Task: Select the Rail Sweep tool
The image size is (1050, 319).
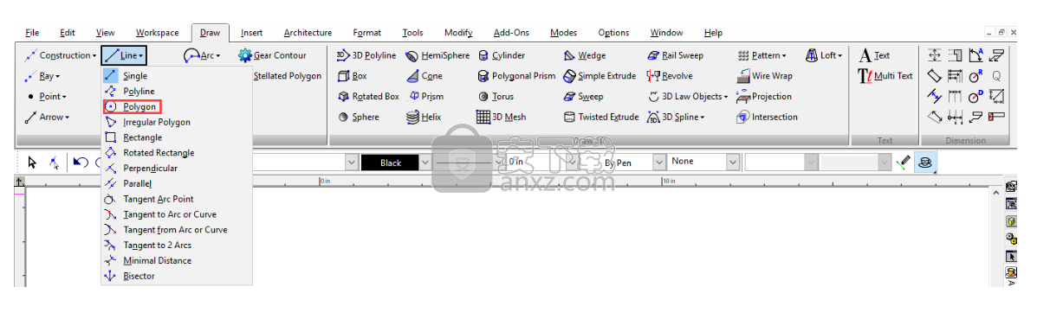Action: pos(676,55)
